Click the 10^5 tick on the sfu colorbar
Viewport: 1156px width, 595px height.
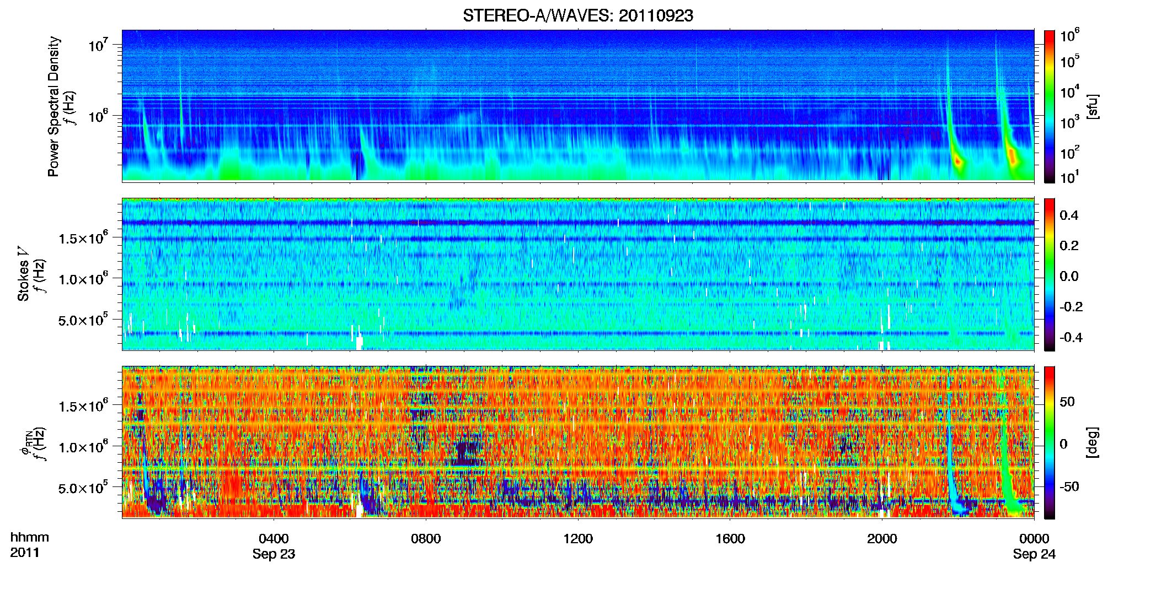pyautogui.click(x=1070, y=61)
